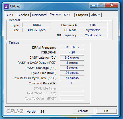The width and height of the screenshot is (123, 119).
Task: Click the 801.3 MHz DRAM Frequency value
Action: (x=72, y=47)
